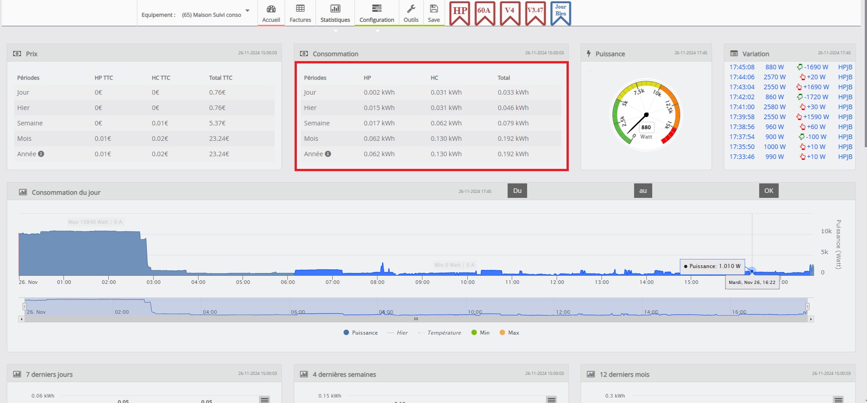Open the Factures tab
This screenshot has width=867, height=403.
tap(300, 13)
